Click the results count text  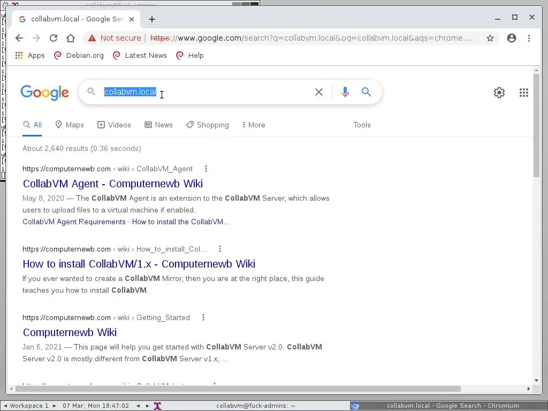coord(82,148)
